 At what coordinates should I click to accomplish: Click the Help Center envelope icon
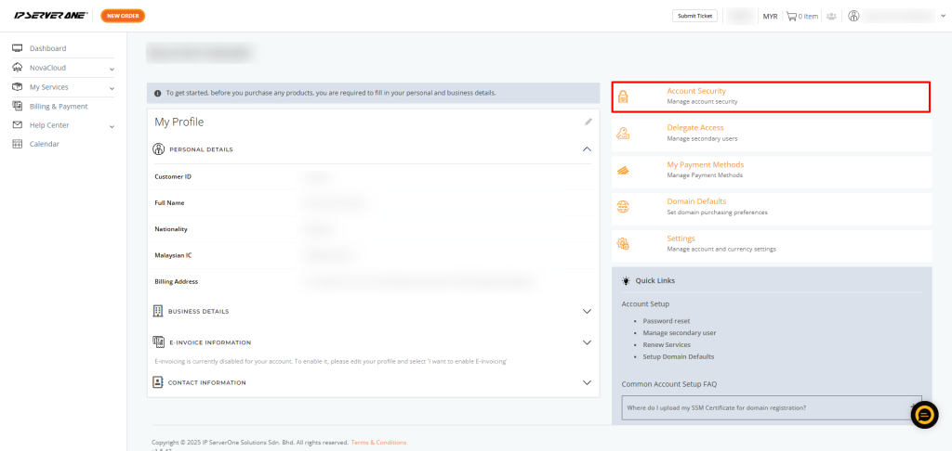pos(18,125)
